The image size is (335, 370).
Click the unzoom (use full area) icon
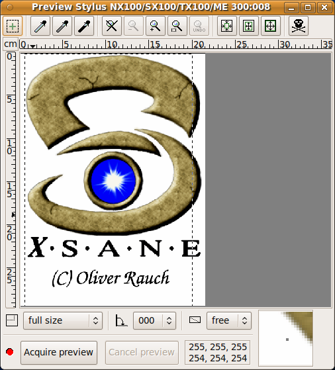point(112,26)
